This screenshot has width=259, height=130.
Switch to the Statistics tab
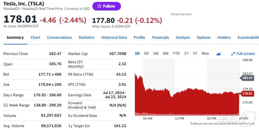tap(86, 38)
